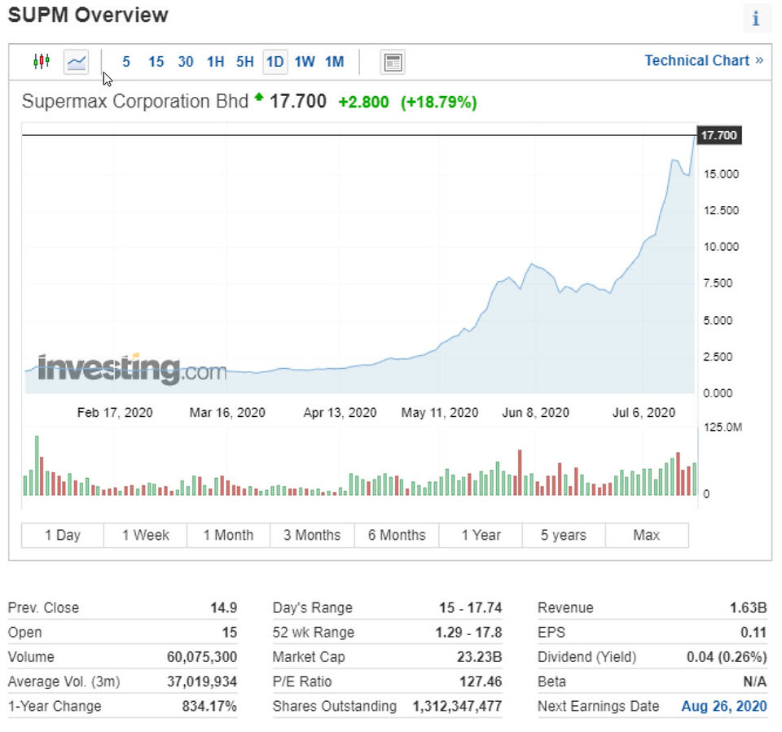
Task: Click the Feb 17, 2020 axis label
Action: [115, 412]
